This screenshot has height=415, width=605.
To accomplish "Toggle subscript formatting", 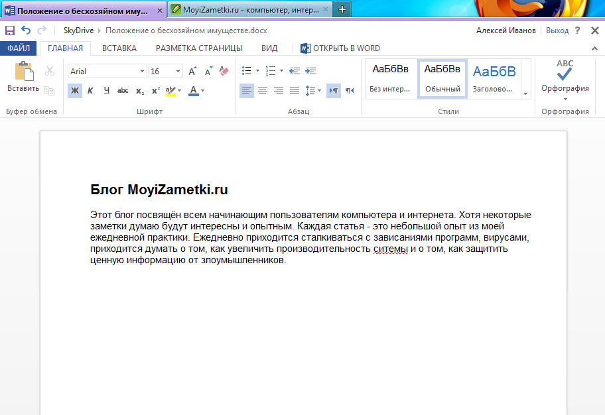I will [x=140, y=91].
